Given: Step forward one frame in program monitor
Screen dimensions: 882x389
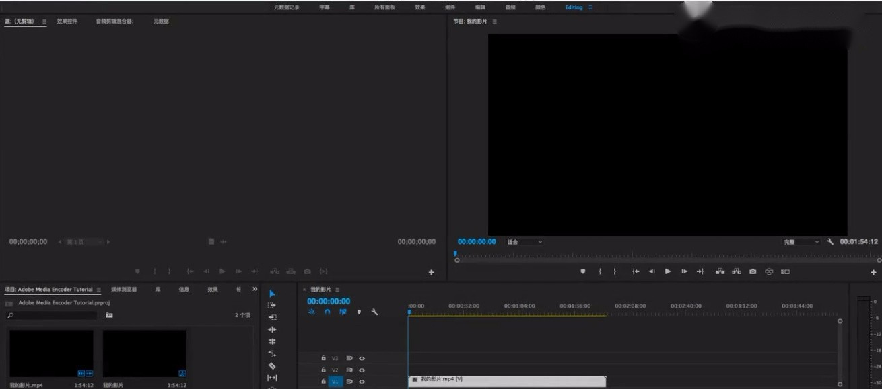Looking at the screenshot, I should (684, 271).
